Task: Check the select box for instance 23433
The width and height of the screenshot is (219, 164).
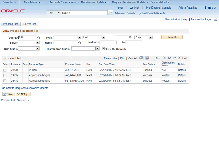Action: (5, 76)
